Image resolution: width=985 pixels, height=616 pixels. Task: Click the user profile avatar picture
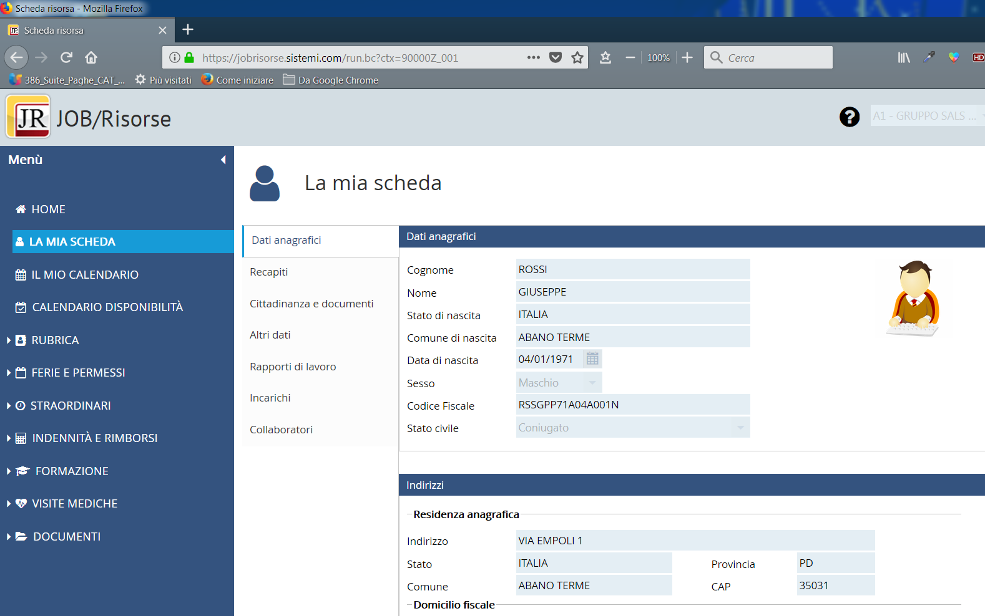(x=913, y=298)
